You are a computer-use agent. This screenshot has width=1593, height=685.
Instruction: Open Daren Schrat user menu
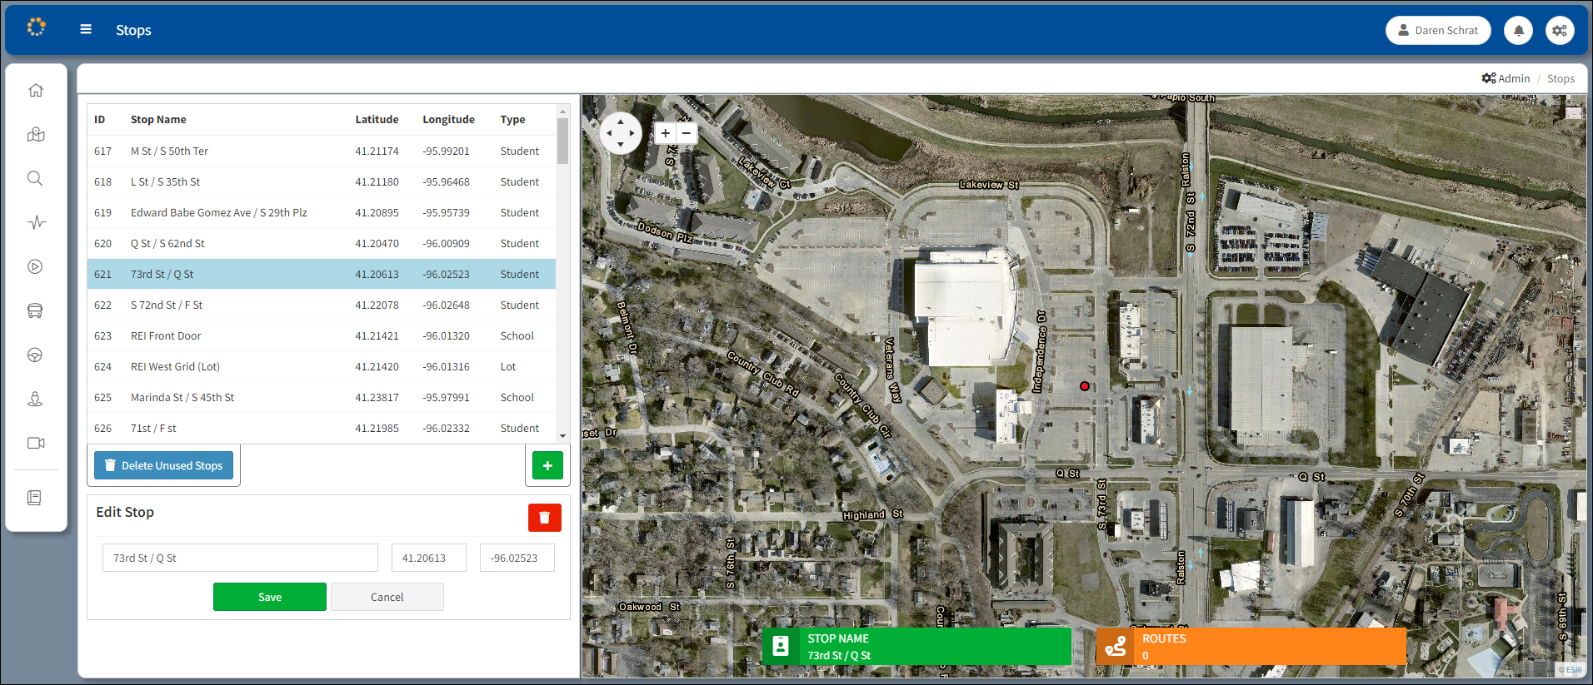[1438, 30]
